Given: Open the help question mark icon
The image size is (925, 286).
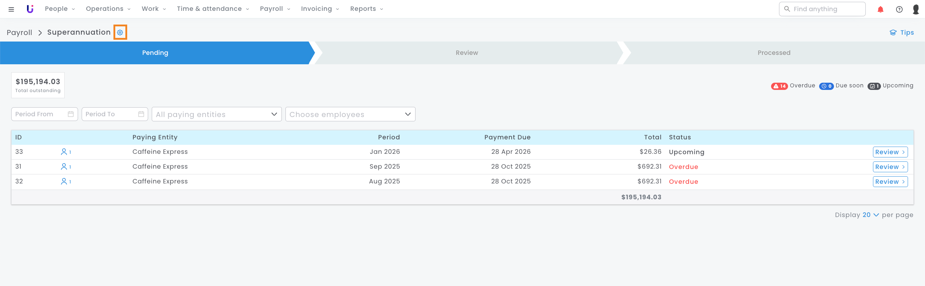Looking at the screenshot, I should pyautogui.click(x=899, y=9).
